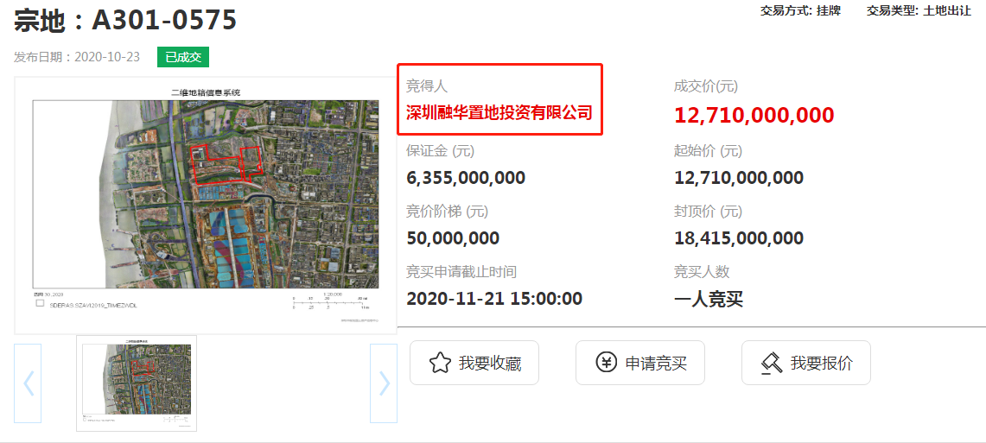Click the 保证金 (元) label

click(x=440, y=151)
